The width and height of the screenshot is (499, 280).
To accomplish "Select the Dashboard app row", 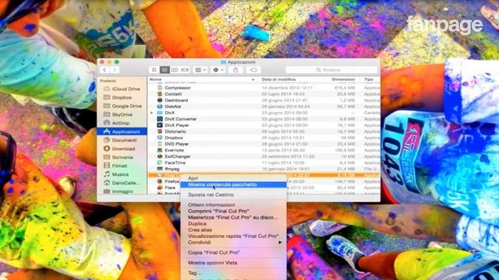I will coord(264,100).
